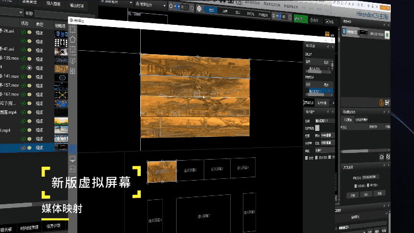Click the green button in main toolbar
Viewport: 414px width, 233px height.
pyautogui.click(x=300, y=19)
